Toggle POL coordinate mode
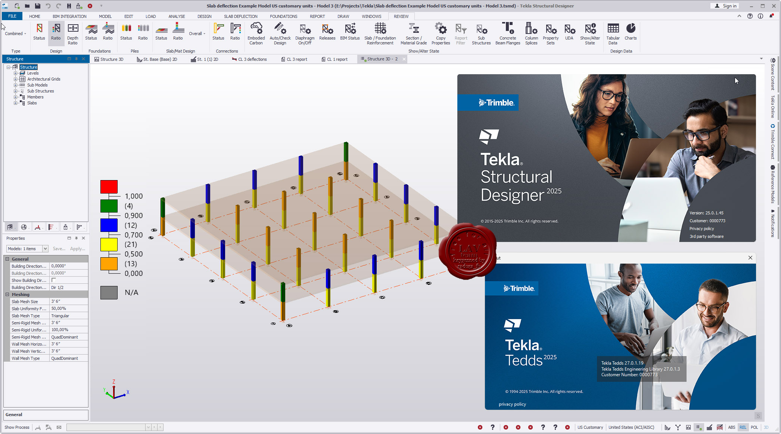 click(x=754, y=427)
